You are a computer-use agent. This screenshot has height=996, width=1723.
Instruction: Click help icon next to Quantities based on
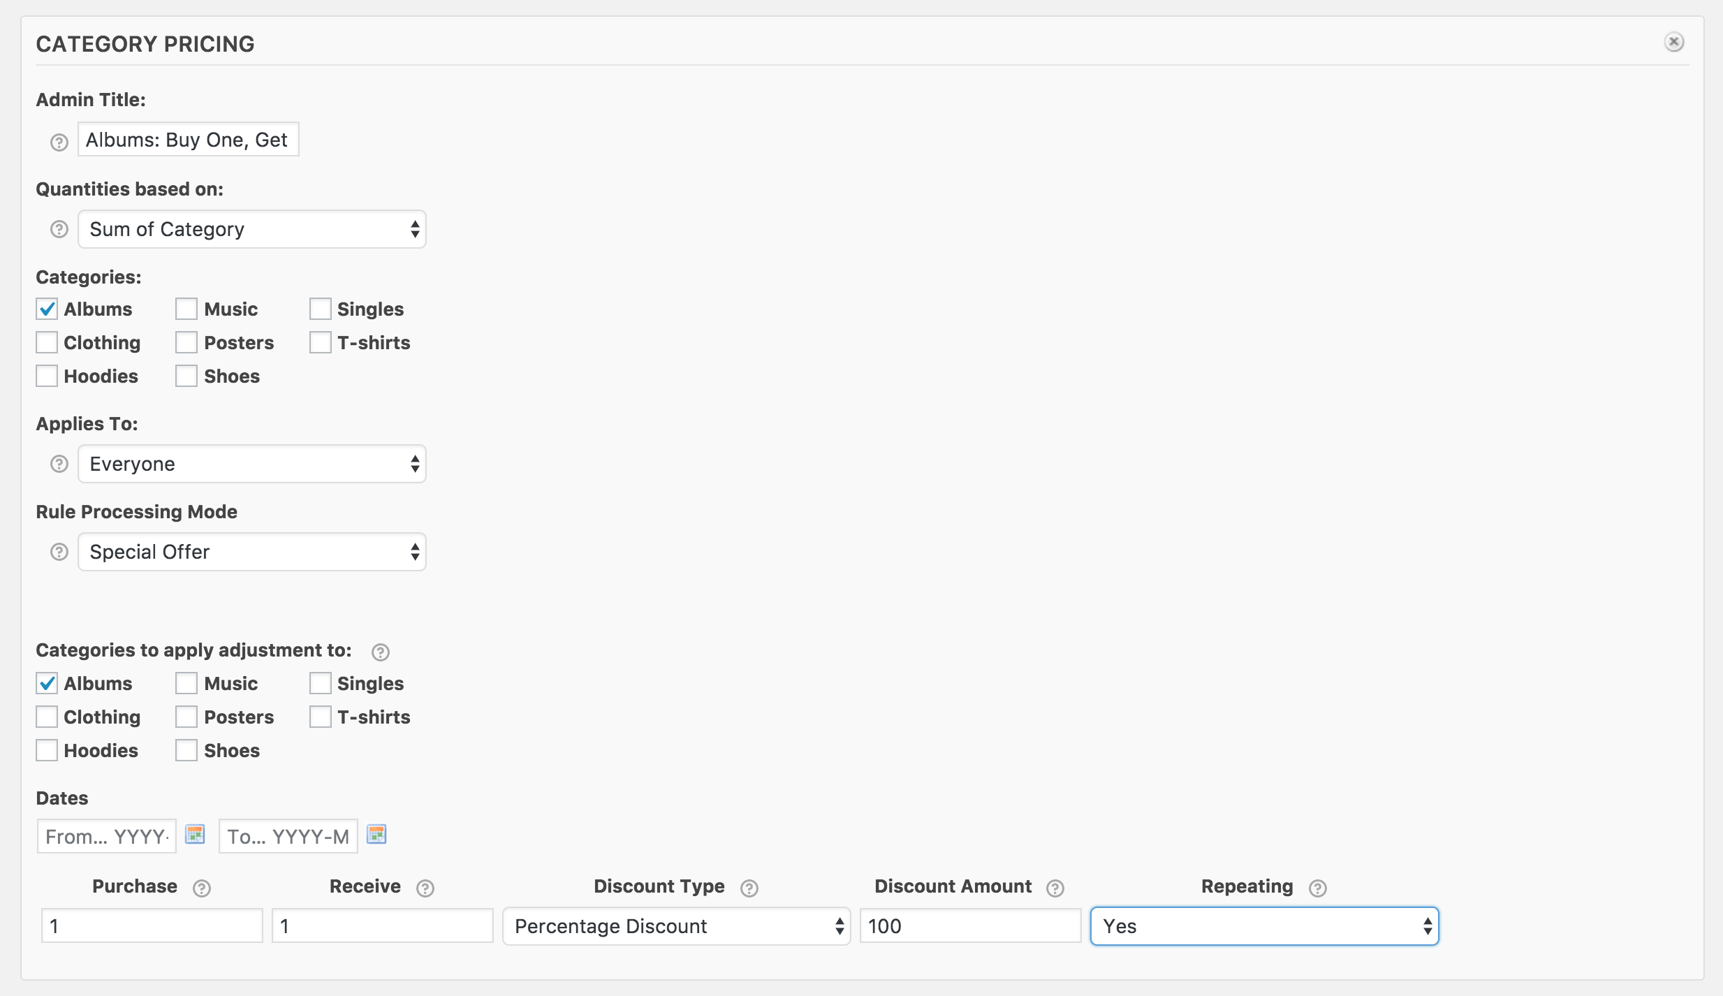pyautogui.click(x=59, y=229)
